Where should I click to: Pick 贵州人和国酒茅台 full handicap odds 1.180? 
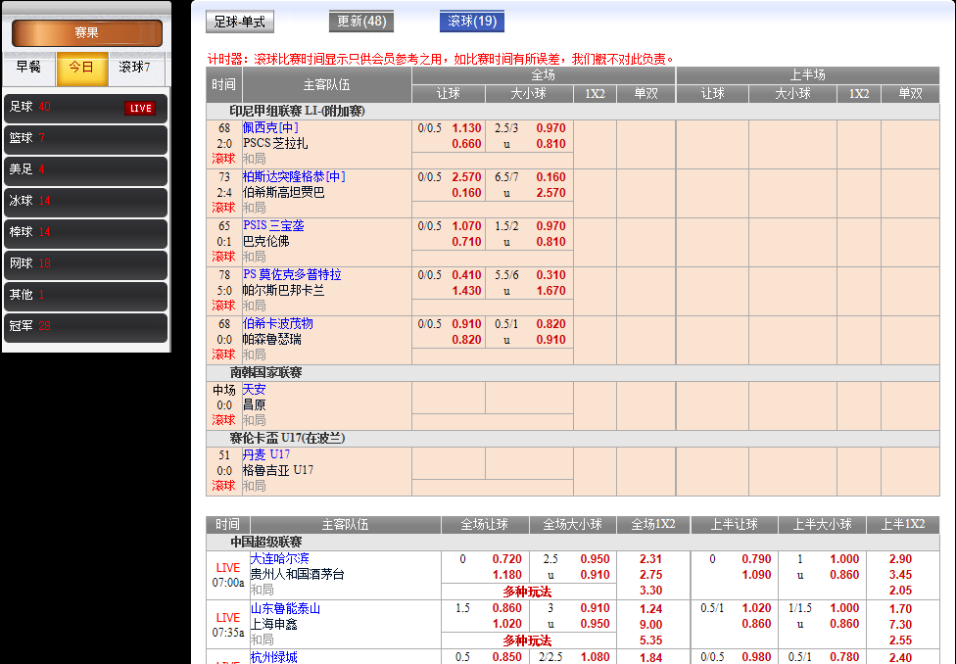[507, 575]
